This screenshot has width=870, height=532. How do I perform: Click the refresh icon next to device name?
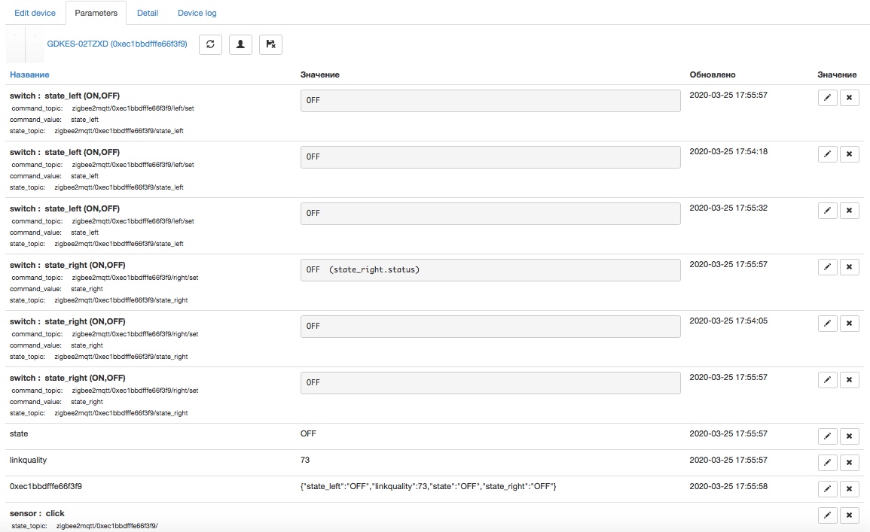pyautogui.click(x=210, y=44)
